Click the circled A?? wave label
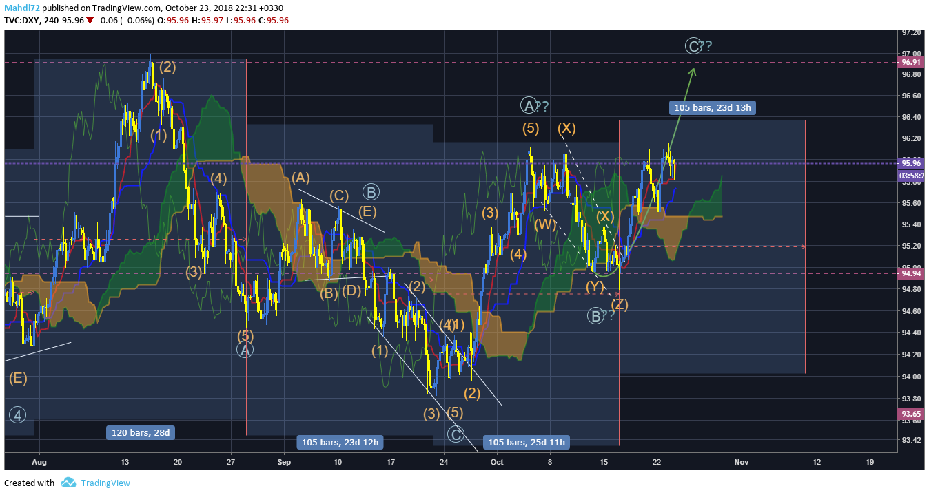 [x=535, y=106]
